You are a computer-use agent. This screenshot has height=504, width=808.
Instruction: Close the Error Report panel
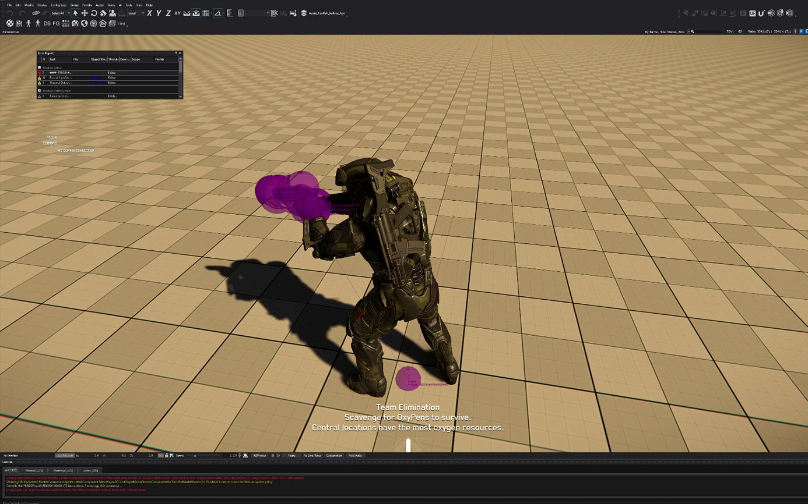pyautogui.click(x=180, y=53)
